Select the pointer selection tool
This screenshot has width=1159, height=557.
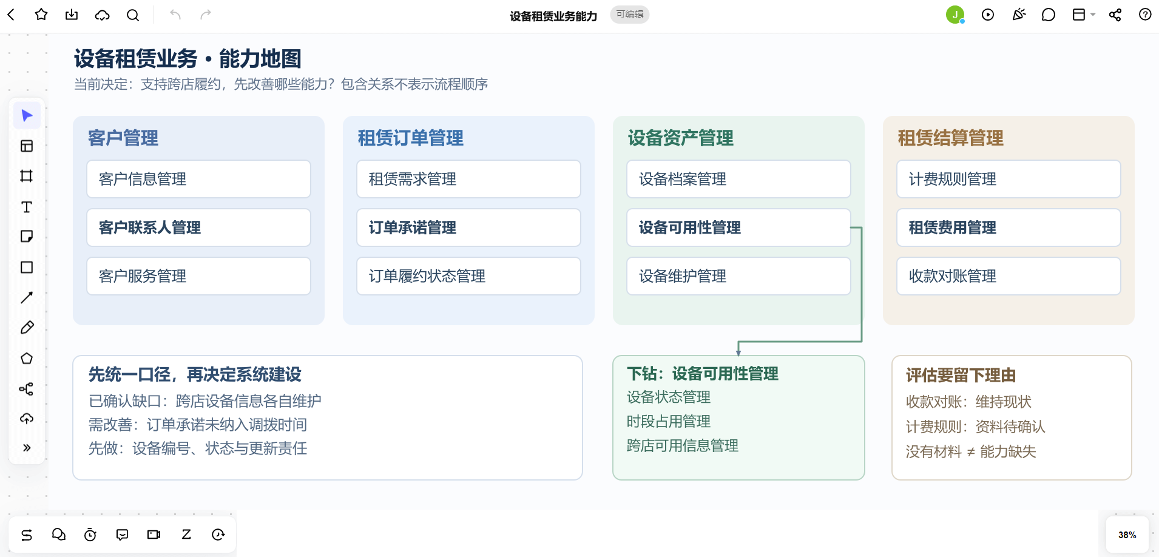tap(27, 115)
